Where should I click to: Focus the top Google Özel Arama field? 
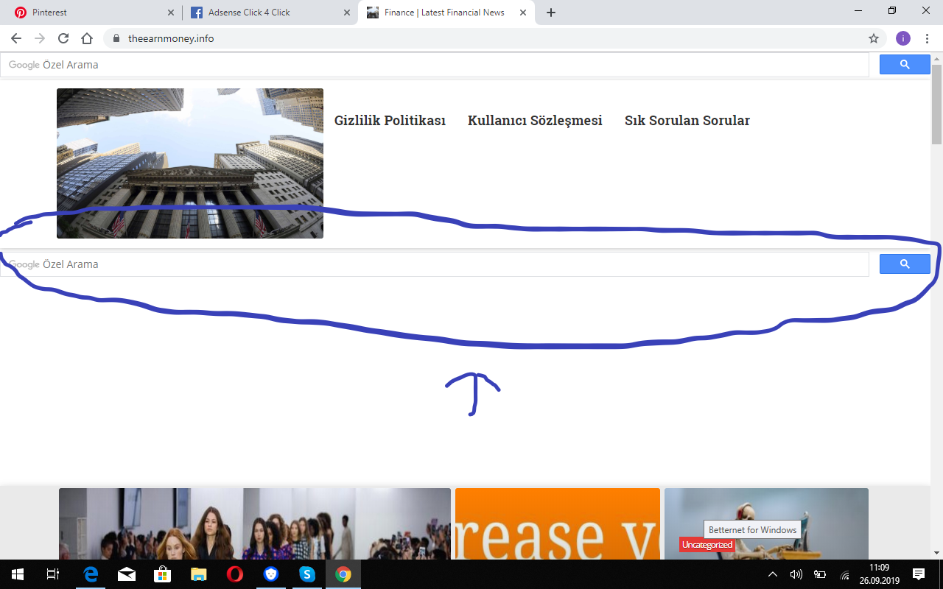click(x=435, y=65)
